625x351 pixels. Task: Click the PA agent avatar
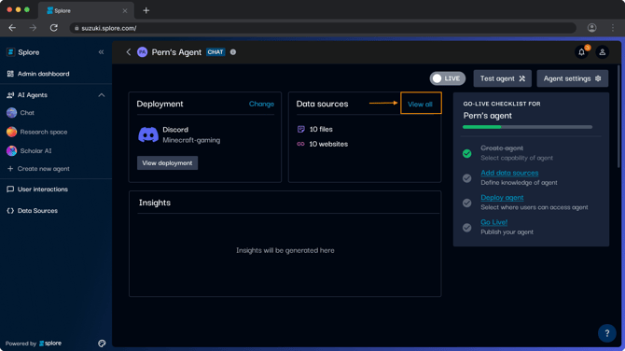click(x=143, y=52)
